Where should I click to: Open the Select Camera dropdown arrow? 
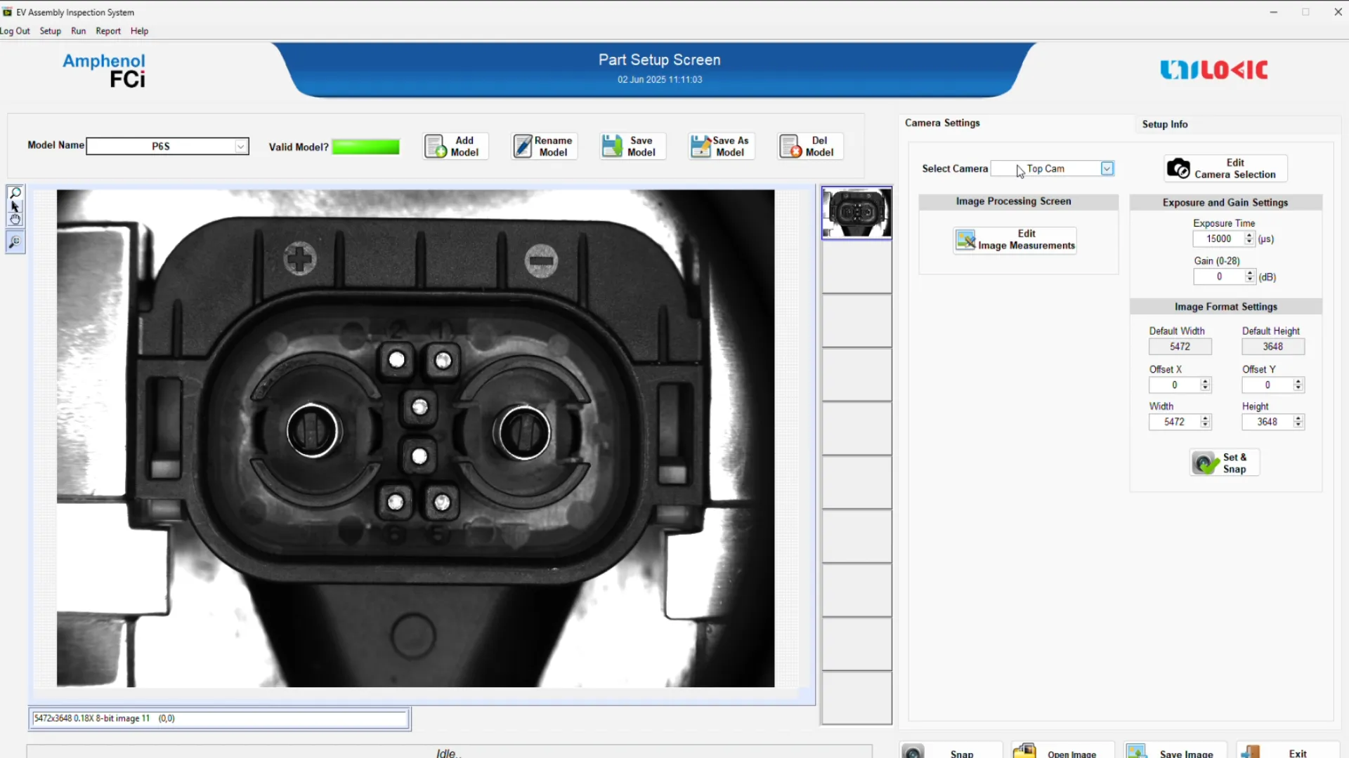[x=1107, y=168]
